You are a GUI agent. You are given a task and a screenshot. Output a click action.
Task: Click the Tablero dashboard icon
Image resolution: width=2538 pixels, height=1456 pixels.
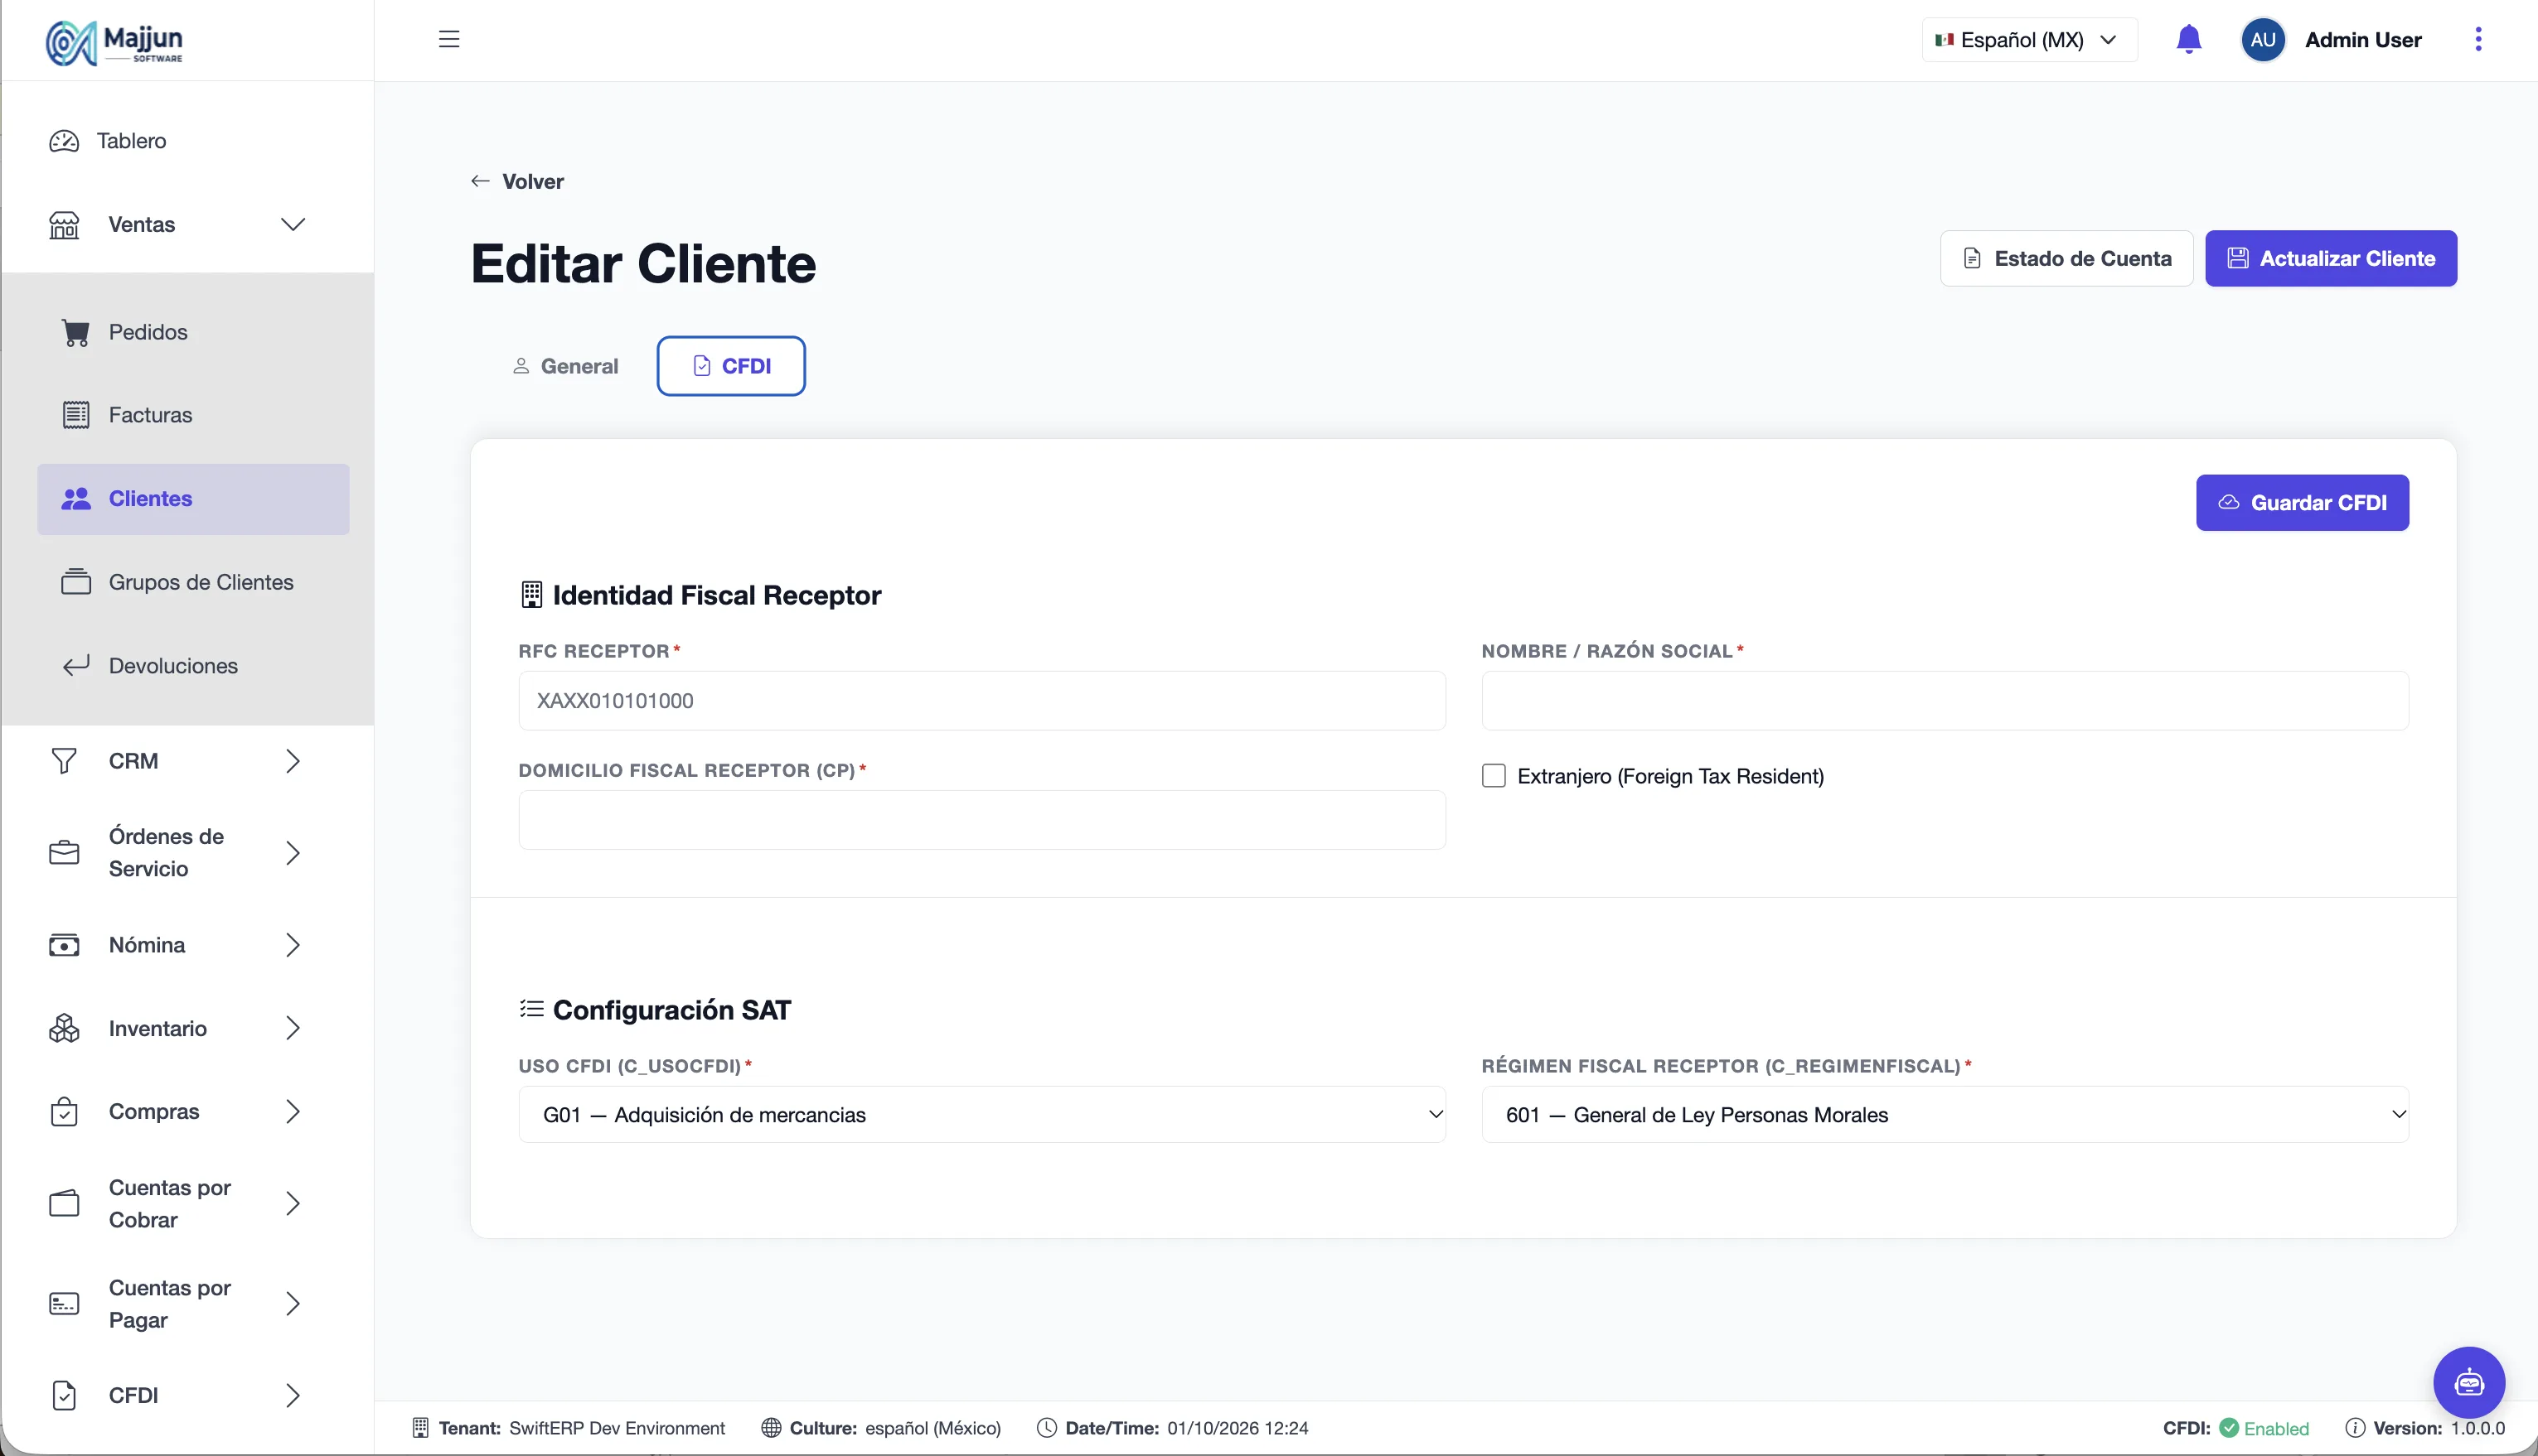[64, 141]
